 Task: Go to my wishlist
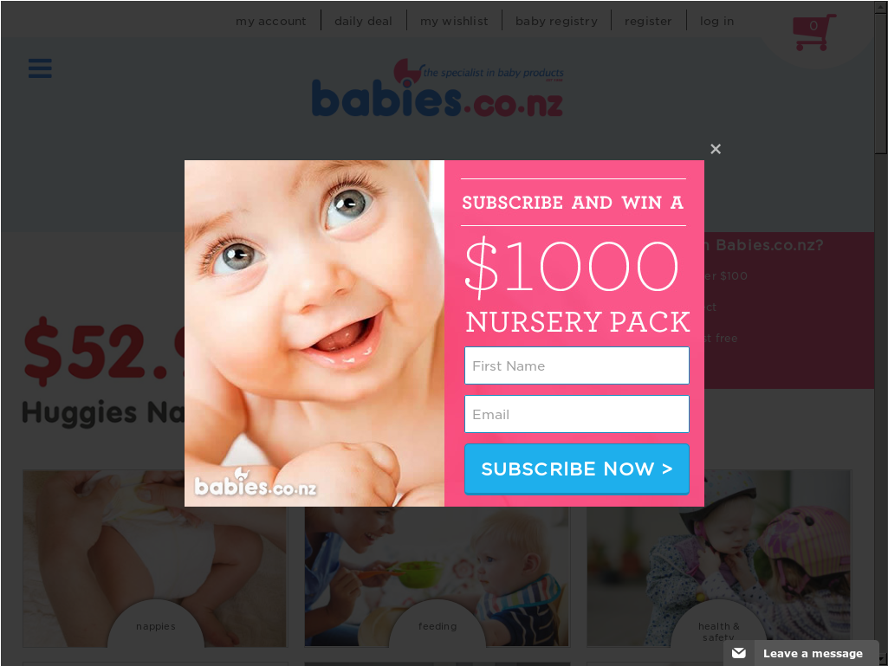click(x=454, y=21)
